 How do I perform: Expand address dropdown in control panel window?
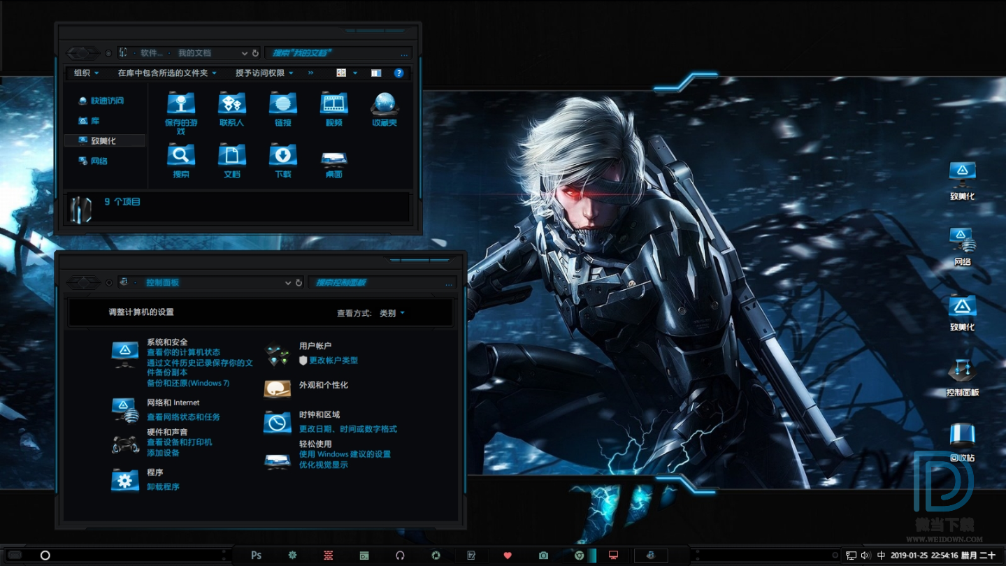click(288, 282)
